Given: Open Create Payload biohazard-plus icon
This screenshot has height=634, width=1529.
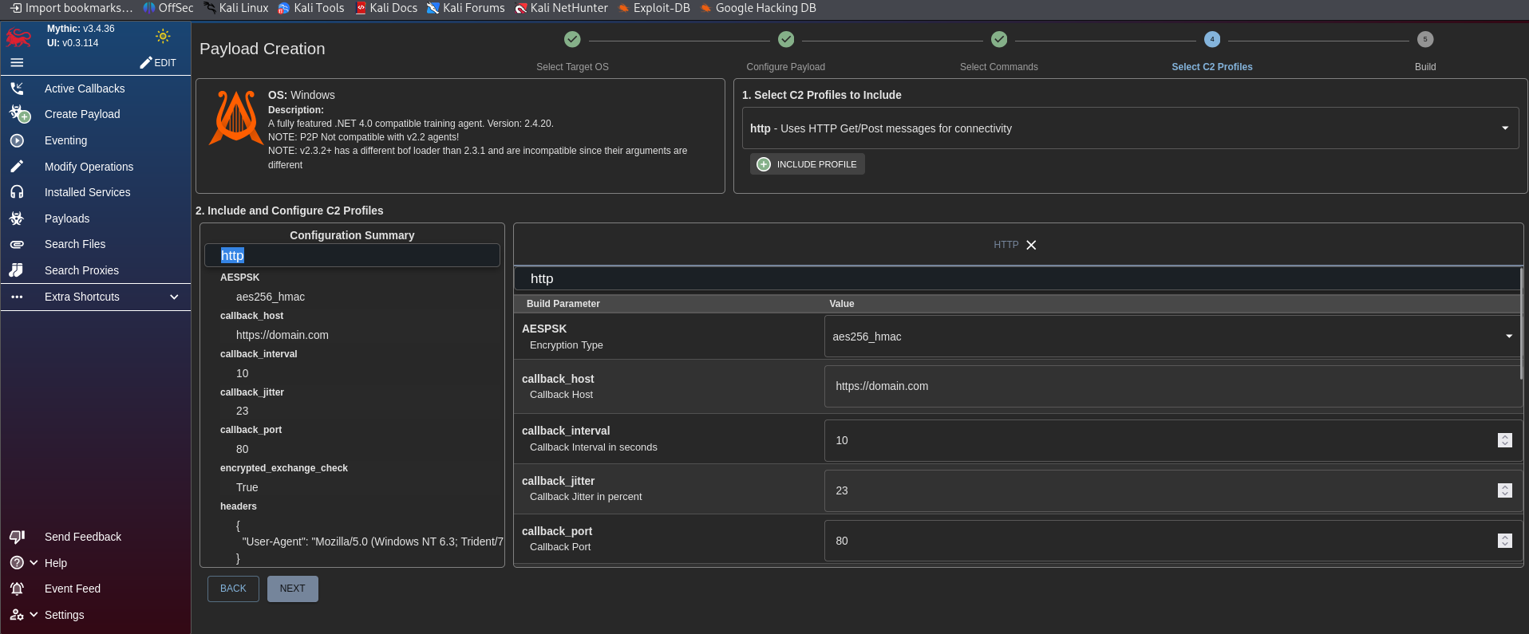Looking at the screenshot, I should (19, 114).
